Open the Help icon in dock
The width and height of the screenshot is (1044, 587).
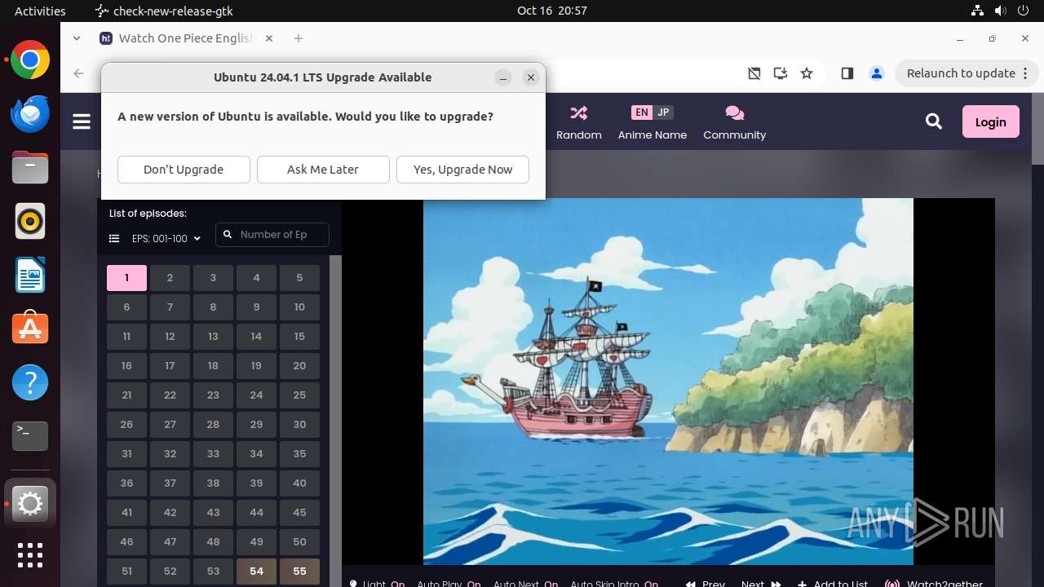[x=30, y=382]
